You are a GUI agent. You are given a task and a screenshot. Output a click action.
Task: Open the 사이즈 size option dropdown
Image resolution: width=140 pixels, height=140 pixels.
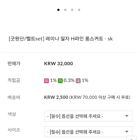88,132
